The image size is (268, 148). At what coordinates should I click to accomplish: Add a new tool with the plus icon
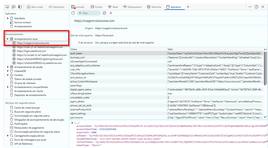(x=188, y=7)
